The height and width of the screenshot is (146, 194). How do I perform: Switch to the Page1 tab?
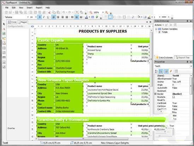coord(23,22)
